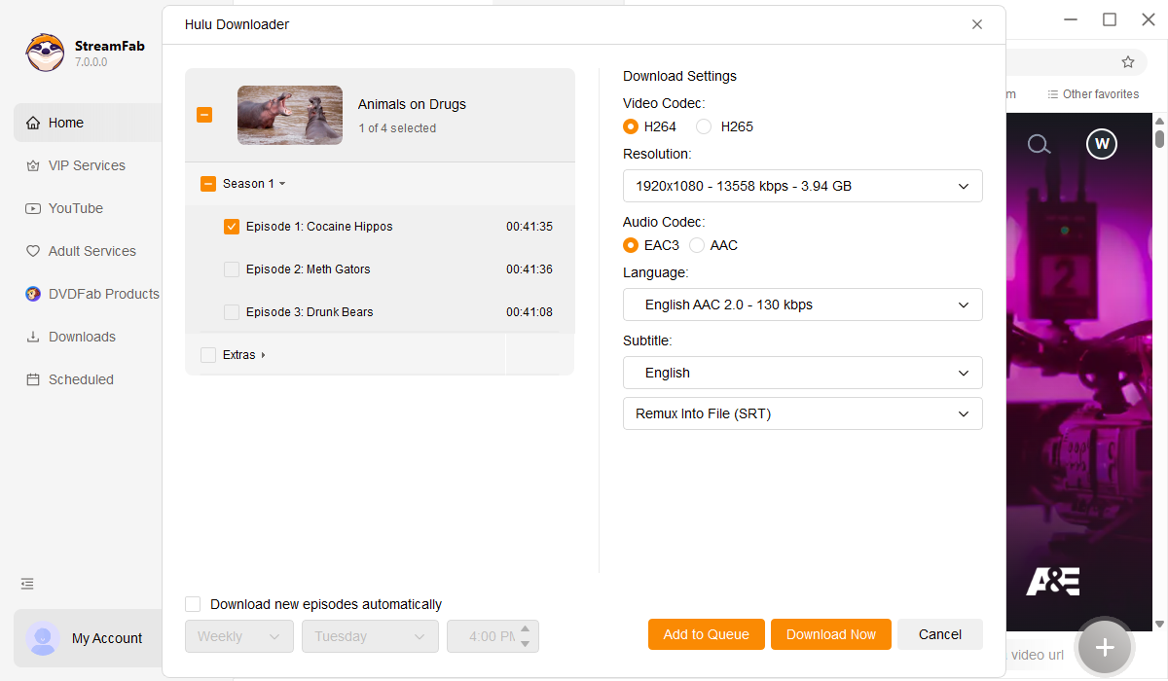The width and height of the screenshot is (1168, 681).
Task: Open the Subtitle language dropdown
Action: (802, 373)
